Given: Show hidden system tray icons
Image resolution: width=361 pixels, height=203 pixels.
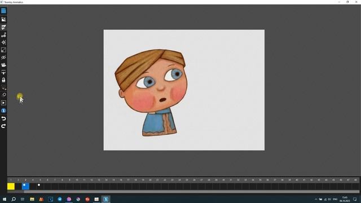Looking at the screenshot, I should pos(316,199).
